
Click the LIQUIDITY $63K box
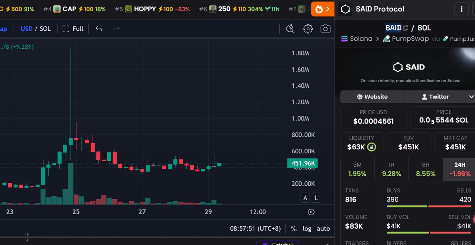pos(362,143)
